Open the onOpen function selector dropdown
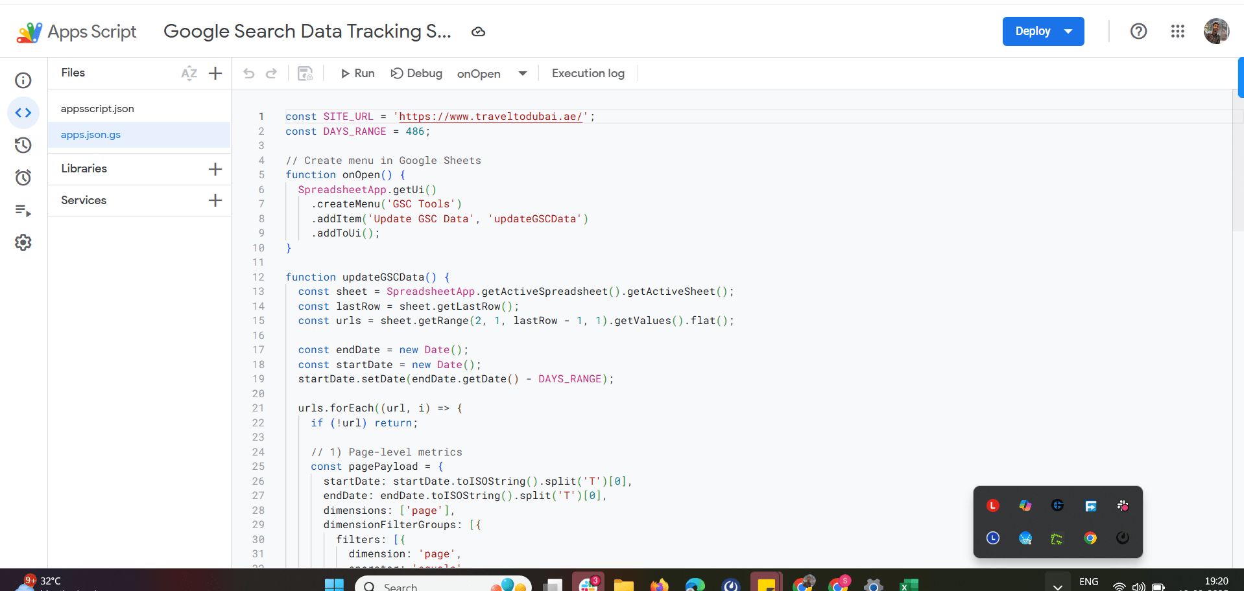 click(492, 73)
